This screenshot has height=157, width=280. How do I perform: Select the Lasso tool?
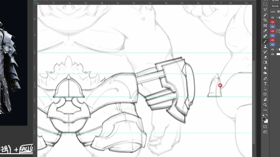point(265,9)
